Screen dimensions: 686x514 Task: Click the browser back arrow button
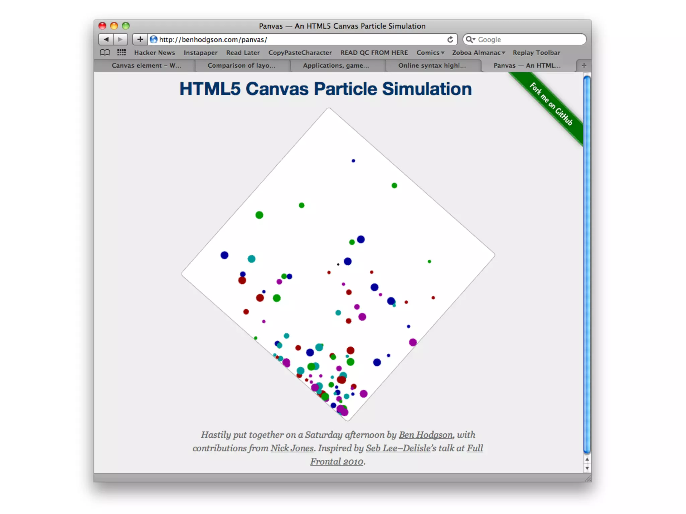(x=106, y=39)
